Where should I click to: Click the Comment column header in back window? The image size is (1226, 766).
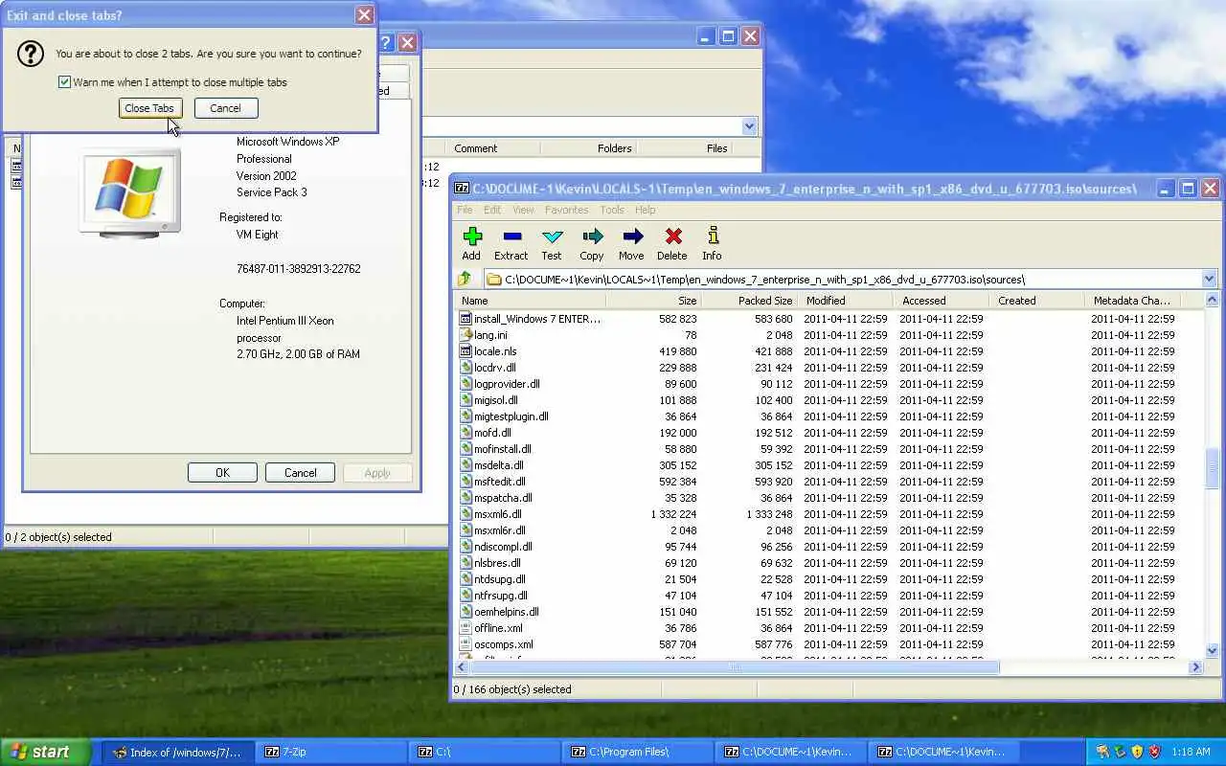493,148
